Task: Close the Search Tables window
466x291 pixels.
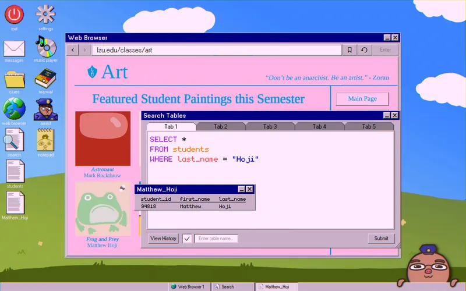Action: pos(394,115)
